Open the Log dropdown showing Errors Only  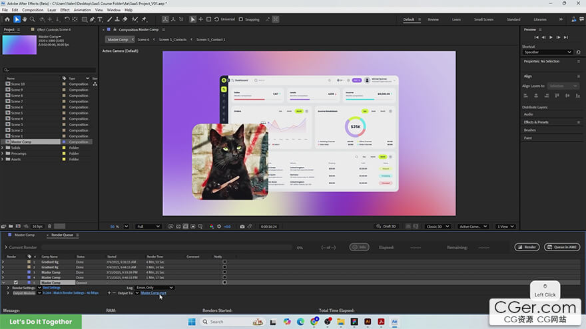tap(154, 288)
